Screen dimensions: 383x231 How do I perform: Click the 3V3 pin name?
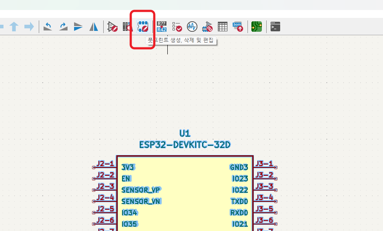coord(128,167)
